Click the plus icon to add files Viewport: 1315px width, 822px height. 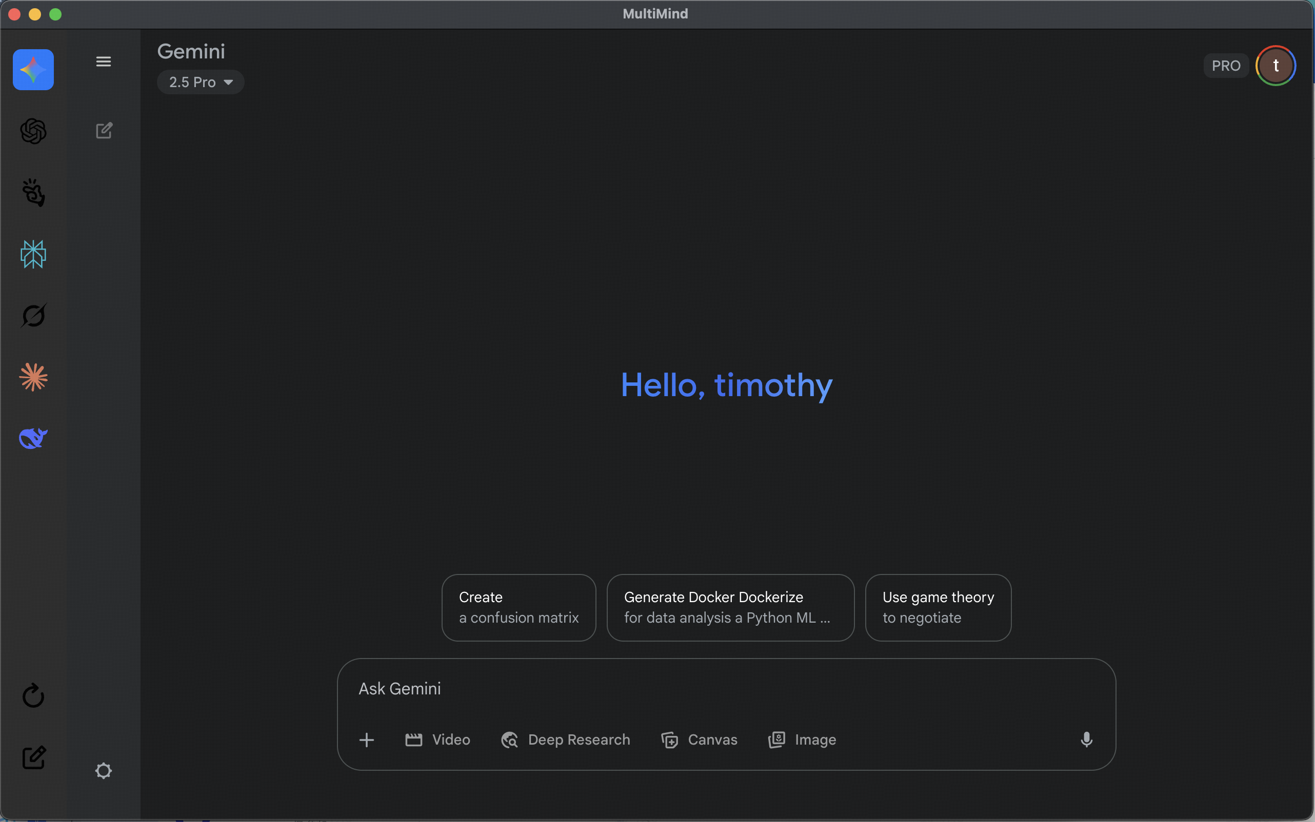367,740
